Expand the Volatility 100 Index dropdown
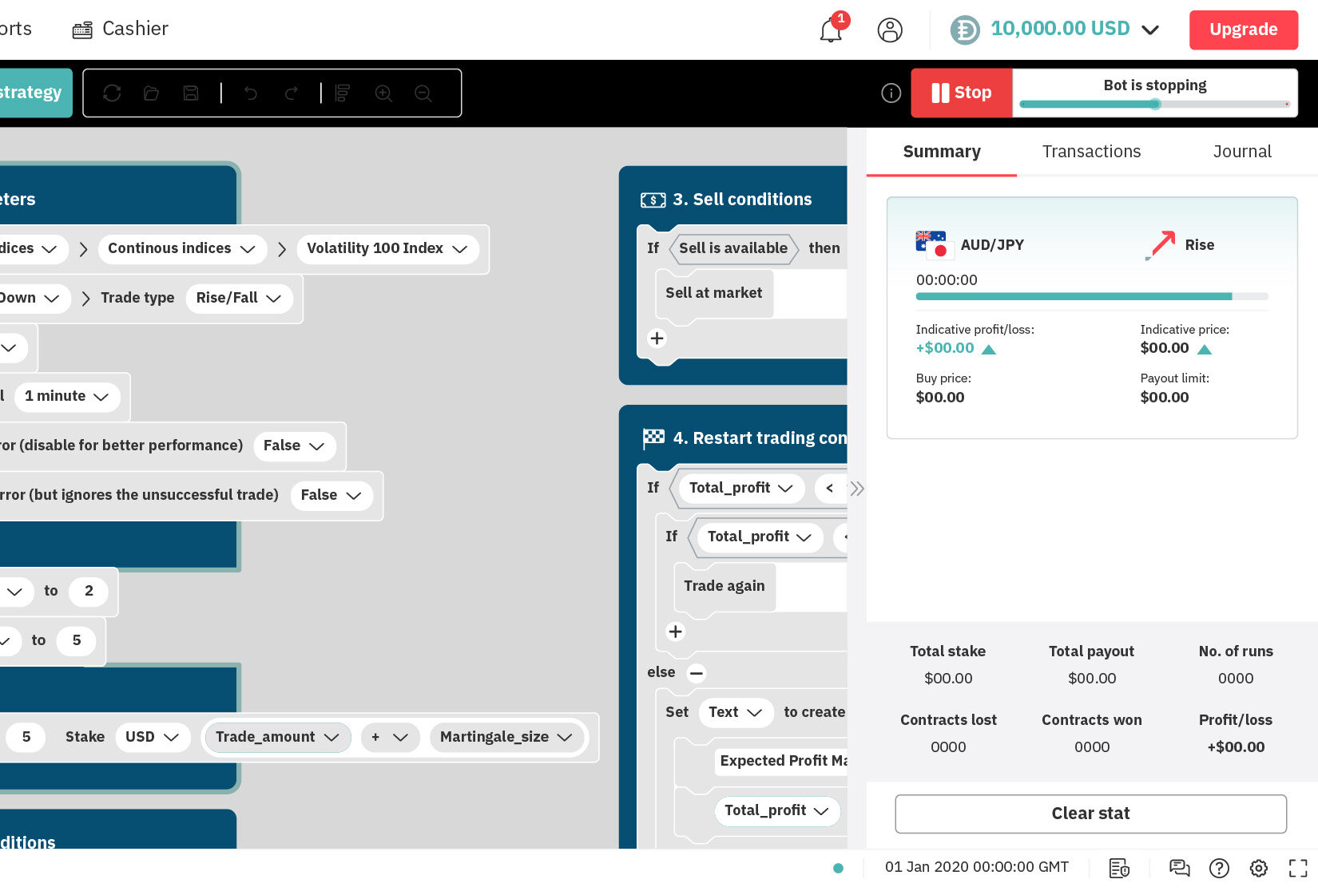The height and width of the screenshot is (891, 1318). (x=387, y=248)
